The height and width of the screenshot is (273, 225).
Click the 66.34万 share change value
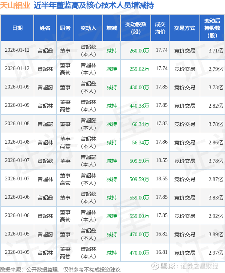[x=140, y=124]
